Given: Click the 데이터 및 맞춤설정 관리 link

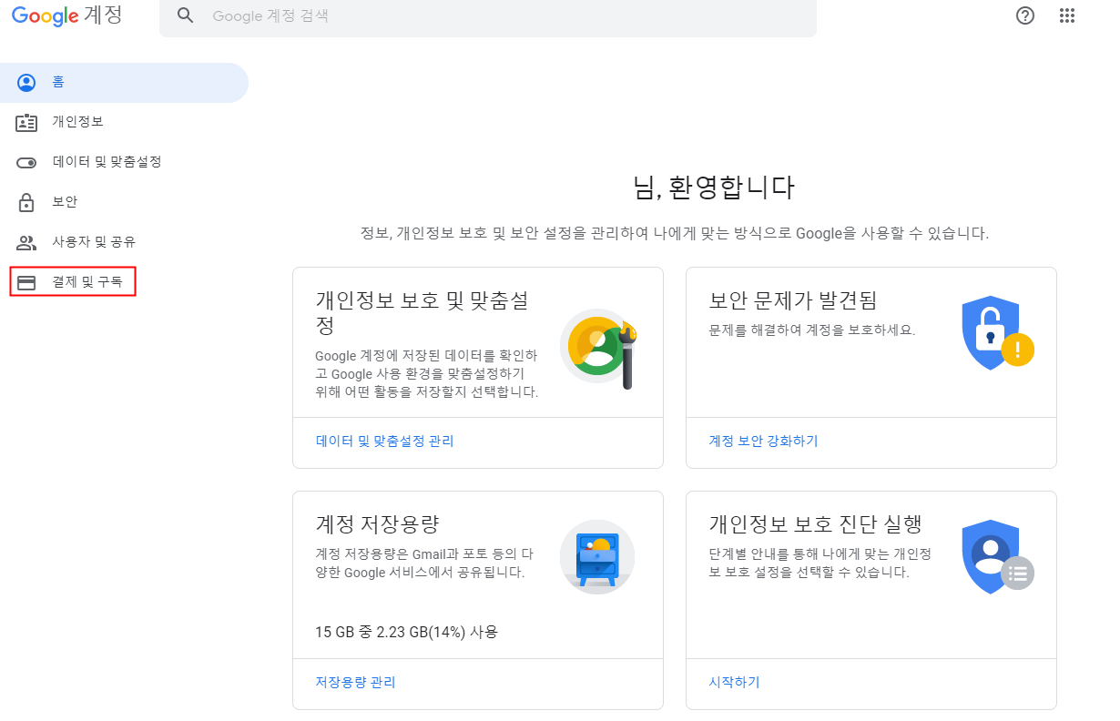Looking at the screenshot, I should [x=384, y=442].
